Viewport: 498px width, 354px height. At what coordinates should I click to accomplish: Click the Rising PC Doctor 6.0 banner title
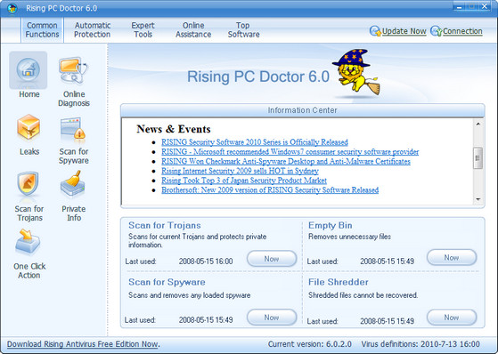click(x=258, y=76)
